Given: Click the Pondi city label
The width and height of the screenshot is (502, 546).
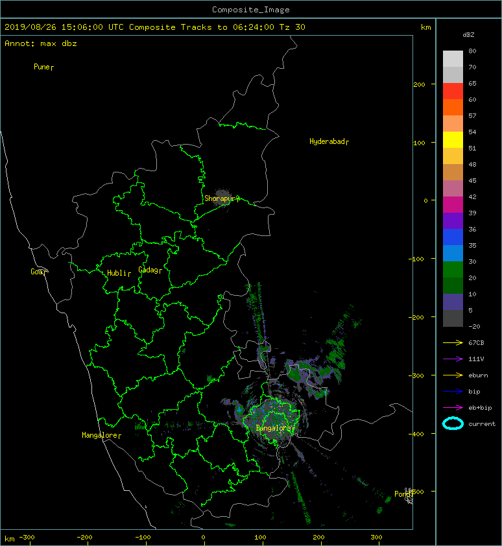Looking at the screenshot, I should 402,494.
